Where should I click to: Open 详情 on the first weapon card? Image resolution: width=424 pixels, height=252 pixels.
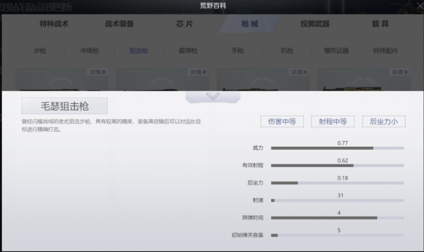[x=98, y=72]
